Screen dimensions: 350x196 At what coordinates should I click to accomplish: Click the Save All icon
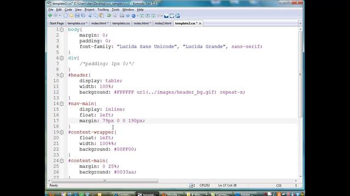(x=83, y=16)
